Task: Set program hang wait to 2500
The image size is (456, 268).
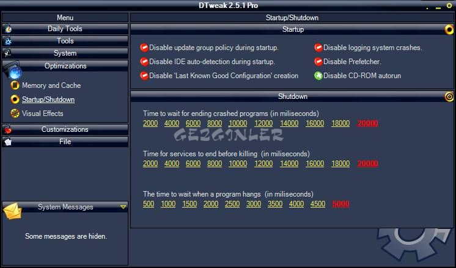Action: point(232,204)
